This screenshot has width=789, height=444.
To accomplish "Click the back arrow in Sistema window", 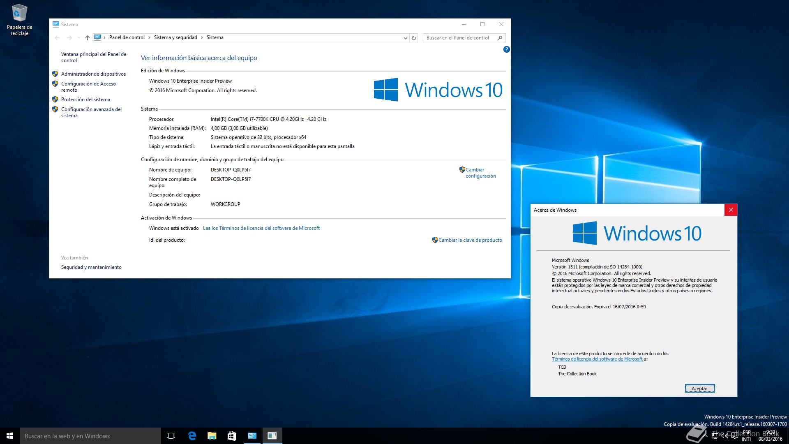I will pos(57,38).
